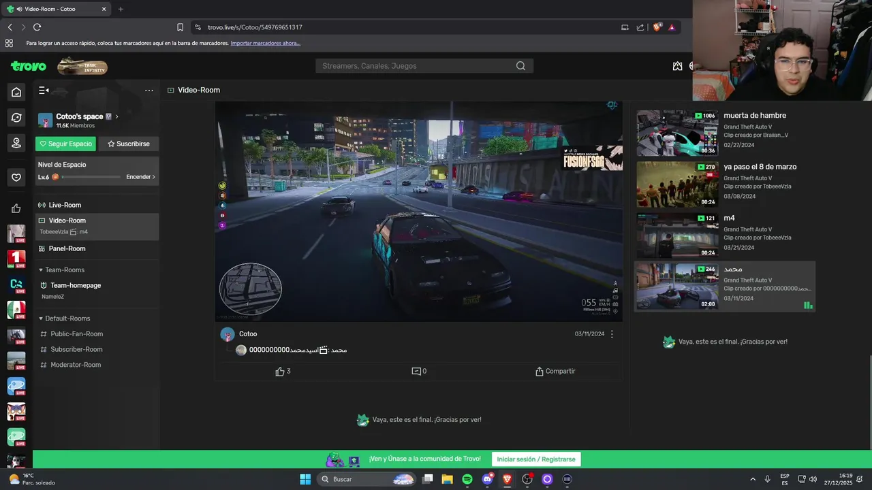Open the Tank Infinity promo banner

(82, 66)
